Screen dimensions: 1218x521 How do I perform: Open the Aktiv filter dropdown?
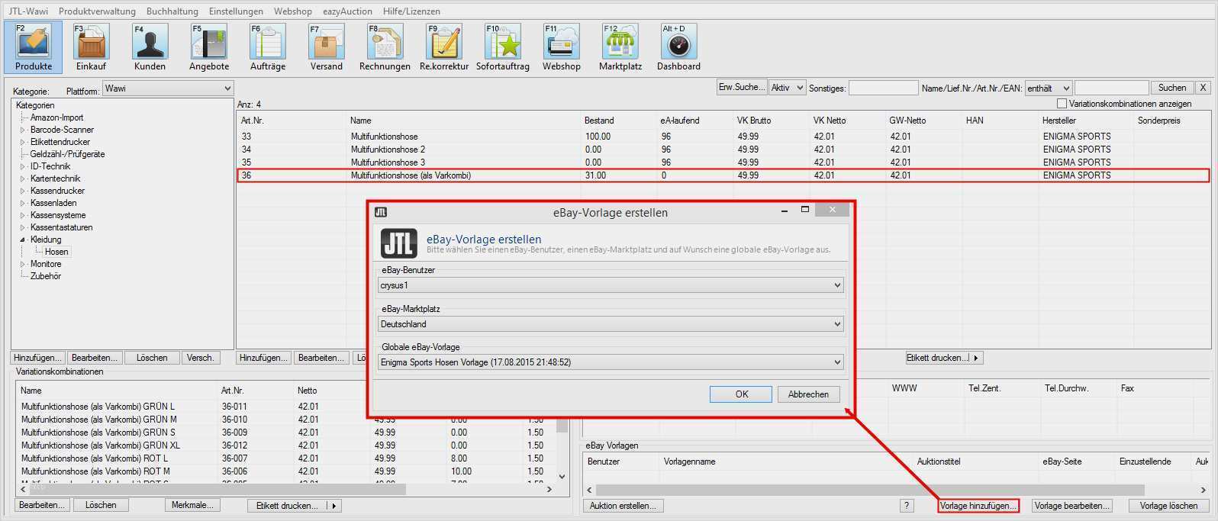pos(787,88)
